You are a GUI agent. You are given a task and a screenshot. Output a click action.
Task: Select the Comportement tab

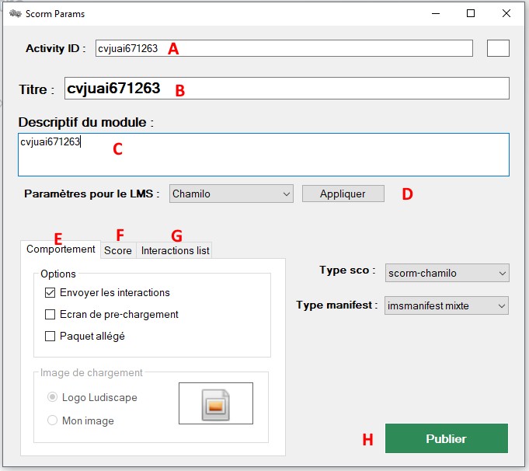(61, 249)
